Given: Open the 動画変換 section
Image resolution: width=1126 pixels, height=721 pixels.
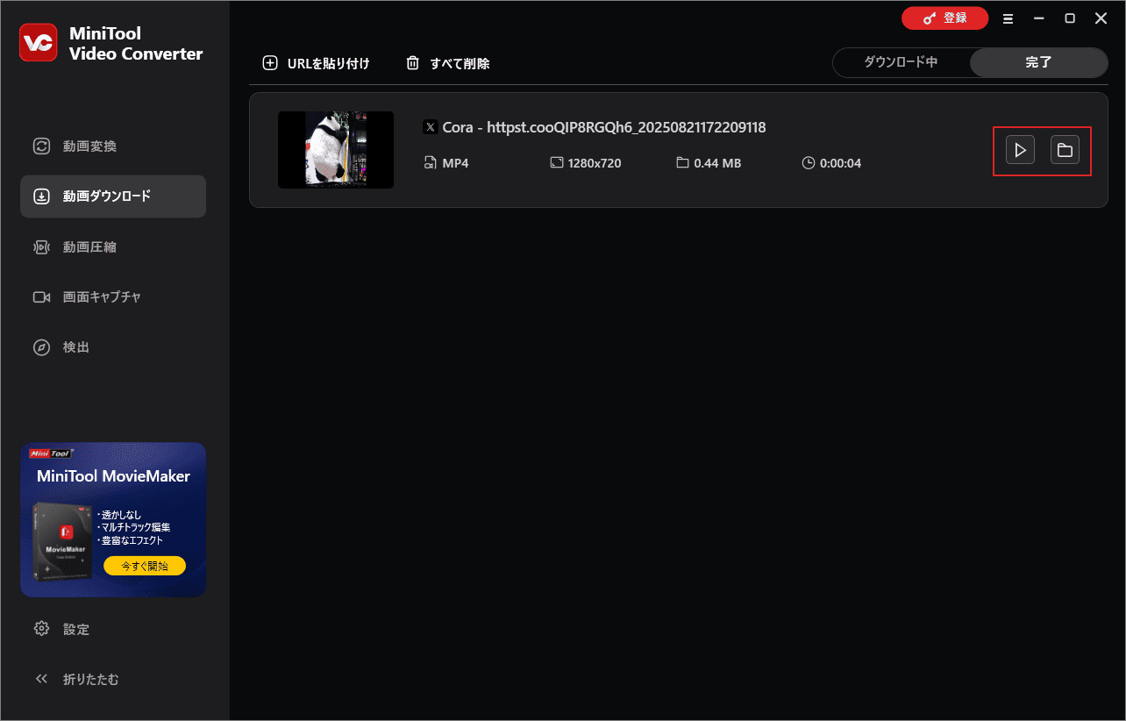Looking at the screenshot, I should 113,146.
